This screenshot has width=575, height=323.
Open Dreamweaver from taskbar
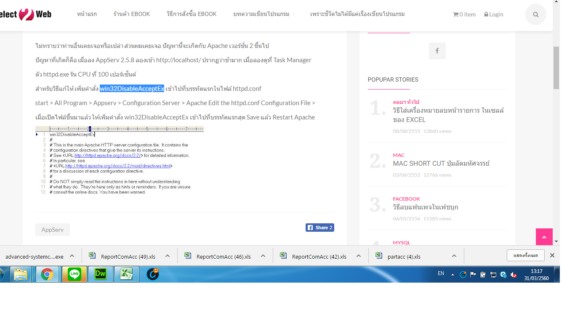[101, 275]
